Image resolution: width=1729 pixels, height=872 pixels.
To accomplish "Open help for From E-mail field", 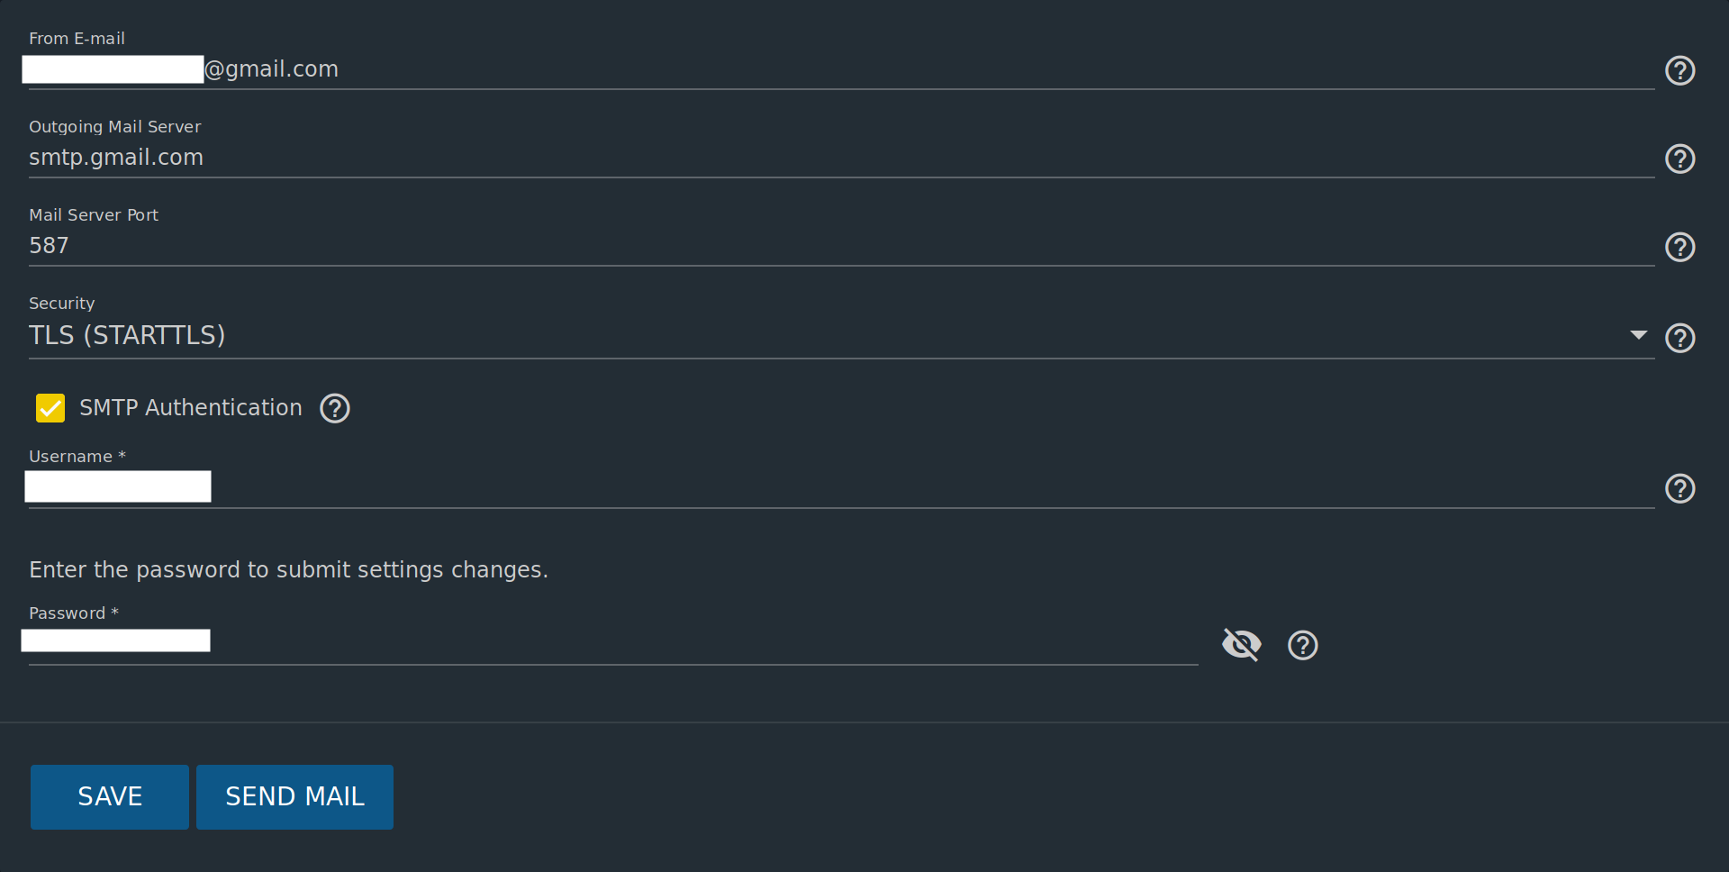I will pyautogui.click(x=1679, y=70).
